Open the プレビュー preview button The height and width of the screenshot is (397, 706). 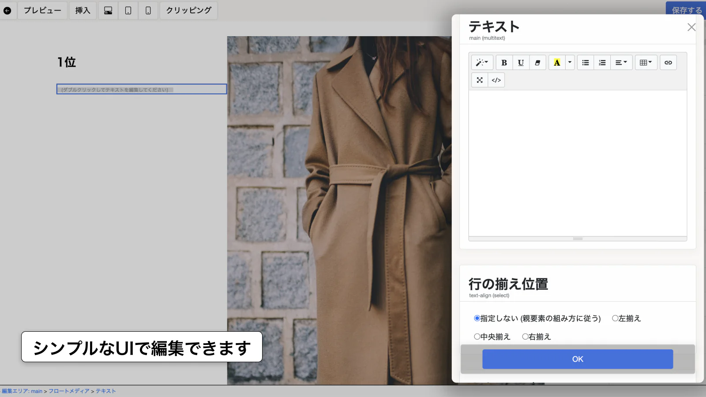click(x=42, y=11)
